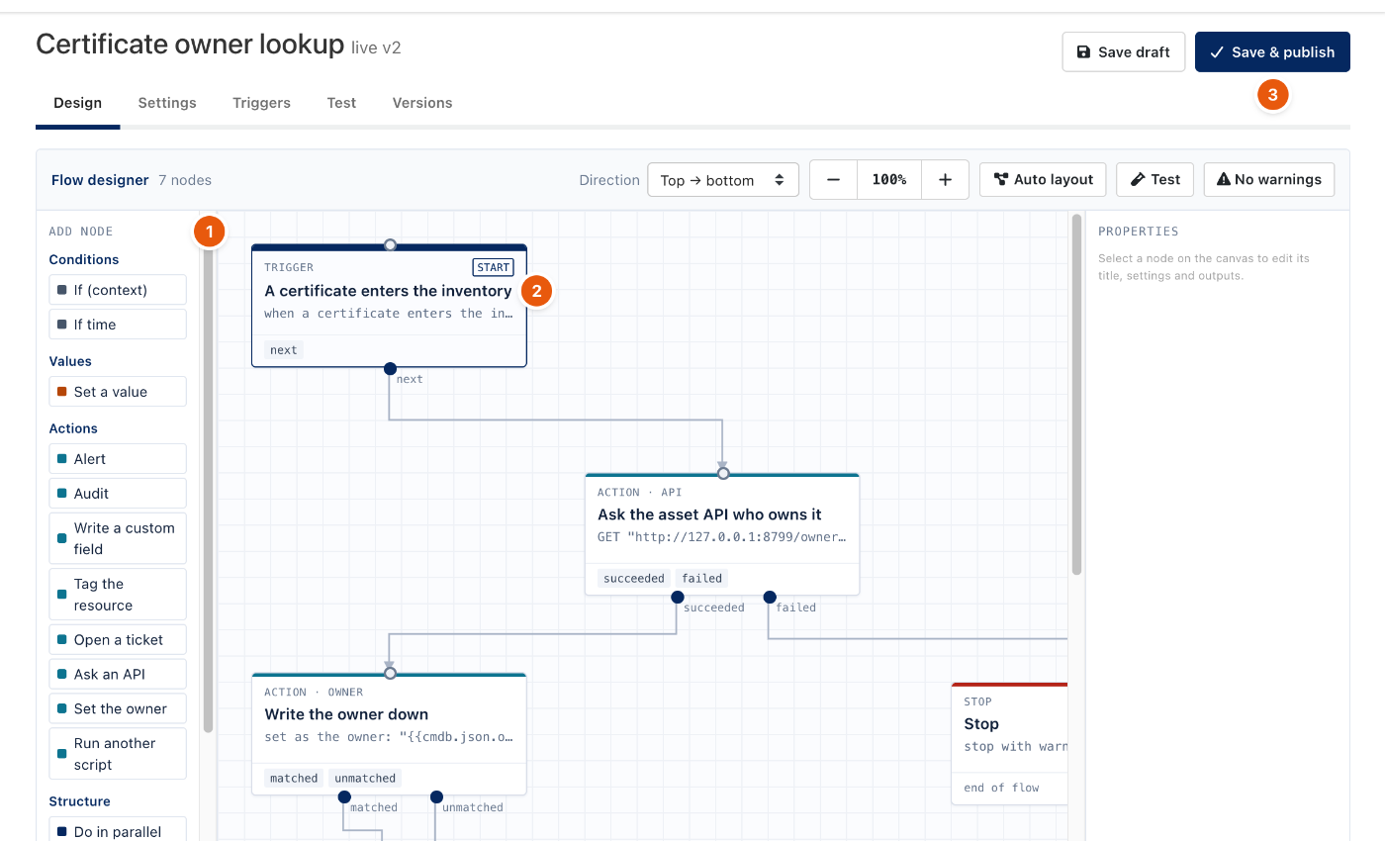Click the 100% zoom level field
This screenshot has width=1385, height=841.
[889, 180]
